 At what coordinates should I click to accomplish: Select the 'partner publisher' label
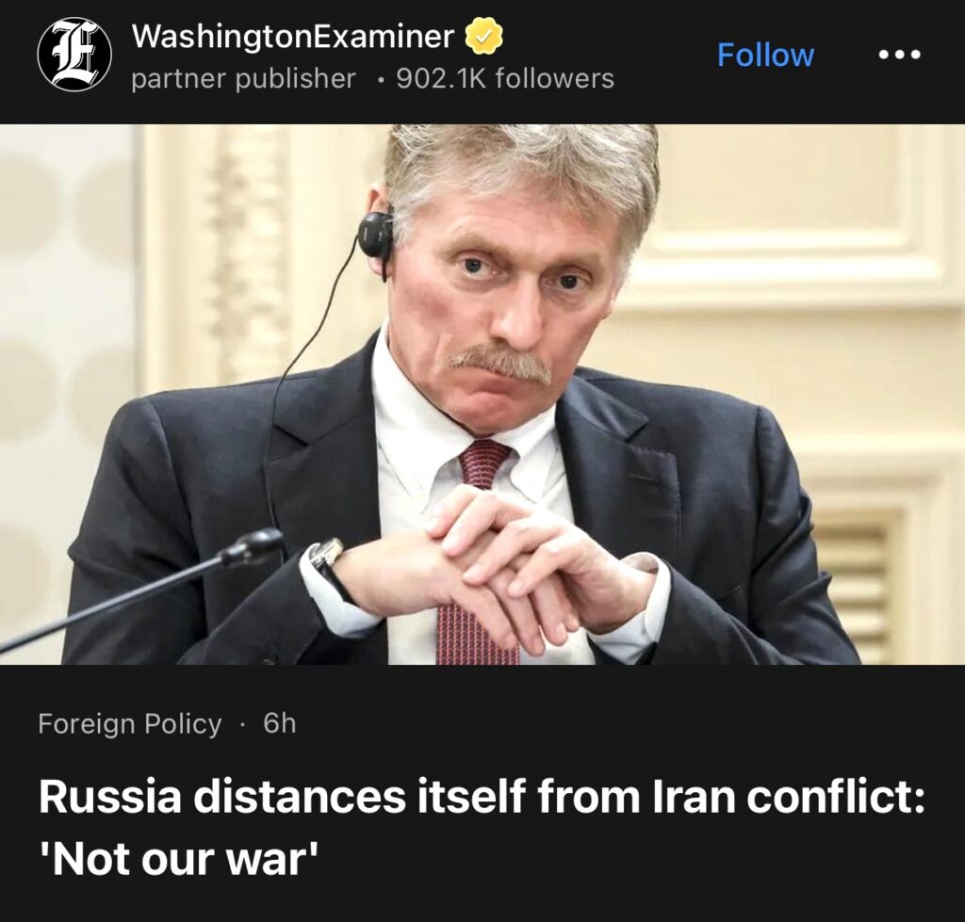click(244, 79)
